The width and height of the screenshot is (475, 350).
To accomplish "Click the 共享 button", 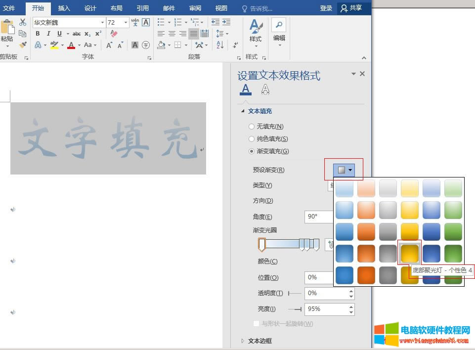I will (x=351, y=8).
